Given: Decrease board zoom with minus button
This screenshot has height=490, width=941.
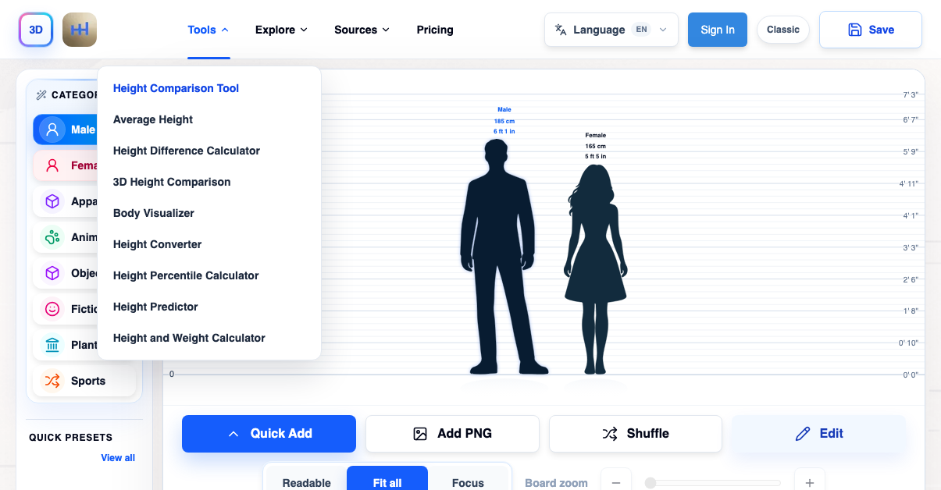Looking at the screenshot, I should 616,483.
